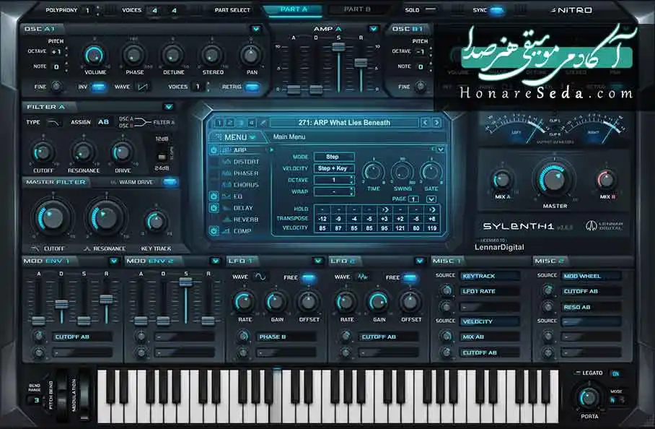Toggle the OSC A1 RETRIG switch

pos(252,87)
